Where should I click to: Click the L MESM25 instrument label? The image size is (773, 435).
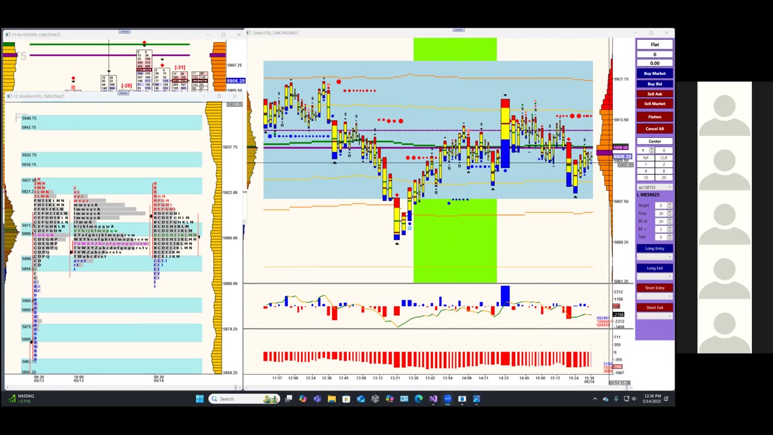click(650, 195)
